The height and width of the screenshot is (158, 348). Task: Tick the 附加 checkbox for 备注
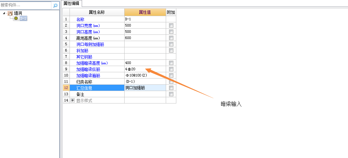[171, 94]
